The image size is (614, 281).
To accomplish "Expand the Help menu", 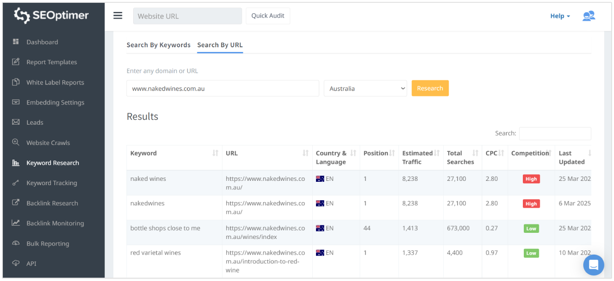I will click(x=559, y=16).
